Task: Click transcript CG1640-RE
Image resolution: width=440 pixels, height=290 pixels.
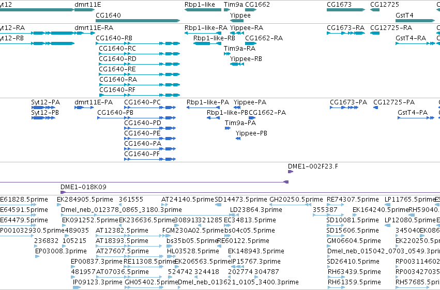Action: (x=117, y=70)
